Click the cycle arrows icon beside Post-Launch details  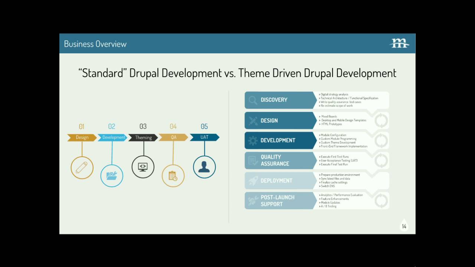(x=381, y=201)
